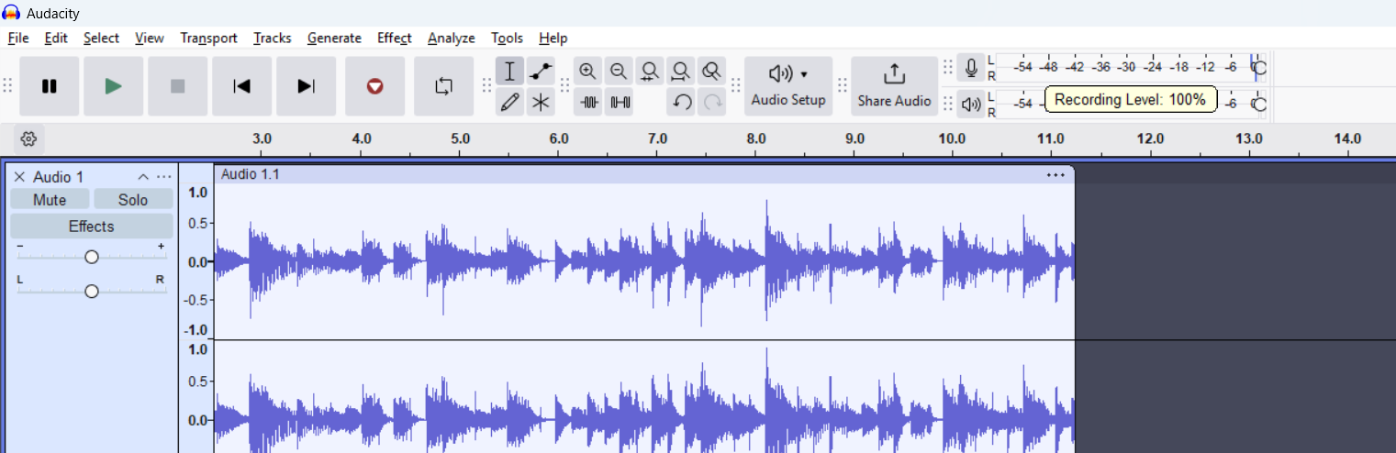The image size is (1396, 453).
Task: Open the Audio 1.1 clip options menu
Action: (x=1055, y=174)
